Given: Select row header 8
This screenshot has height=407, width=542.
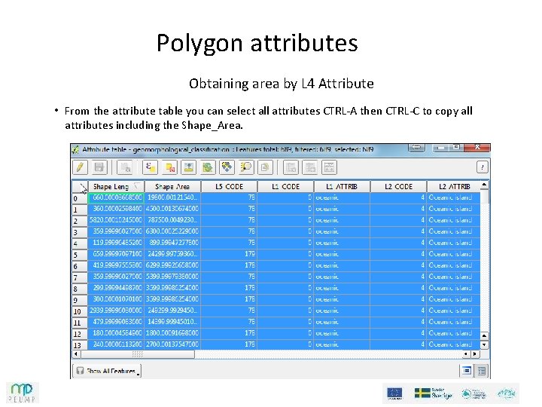Looking at the screenshot, I should (80, 289).
